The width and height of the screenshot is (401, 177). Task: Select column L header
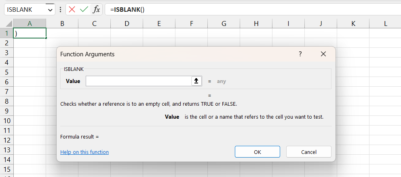point(385,23)
